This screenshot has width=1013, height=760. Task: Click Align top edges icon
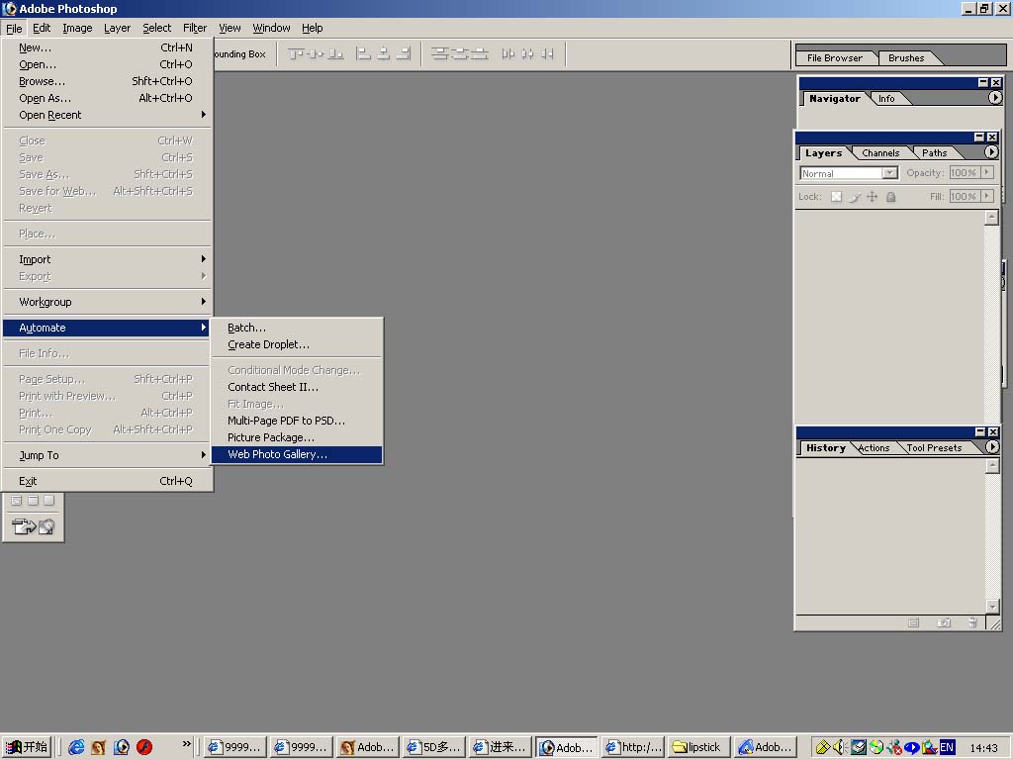296,53
